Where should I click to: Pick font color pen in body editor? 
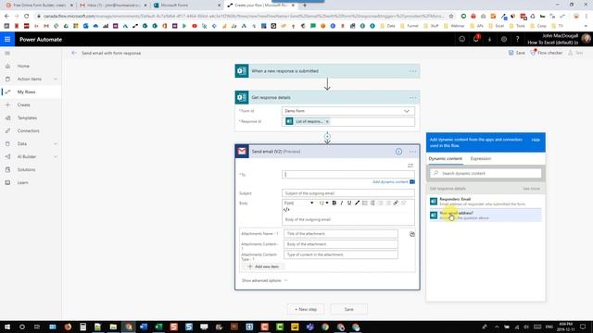point(357,203)
